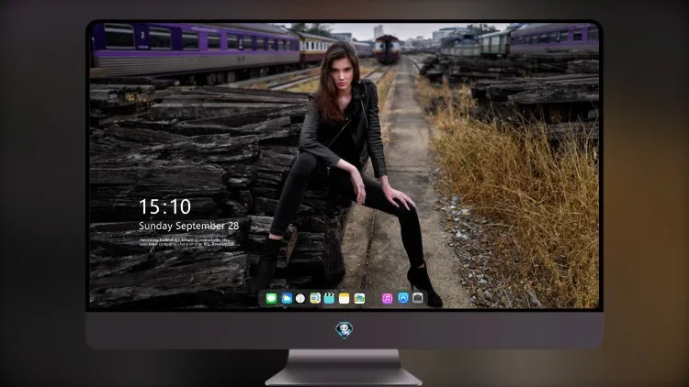Click the logo on the monitor chin

[x=344, y=330]
